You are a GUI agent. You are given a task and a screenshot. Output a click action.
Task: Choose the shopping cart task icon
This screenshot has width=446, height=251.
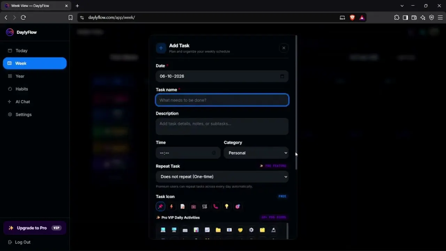pyautogui.click(x=205, y=206)
